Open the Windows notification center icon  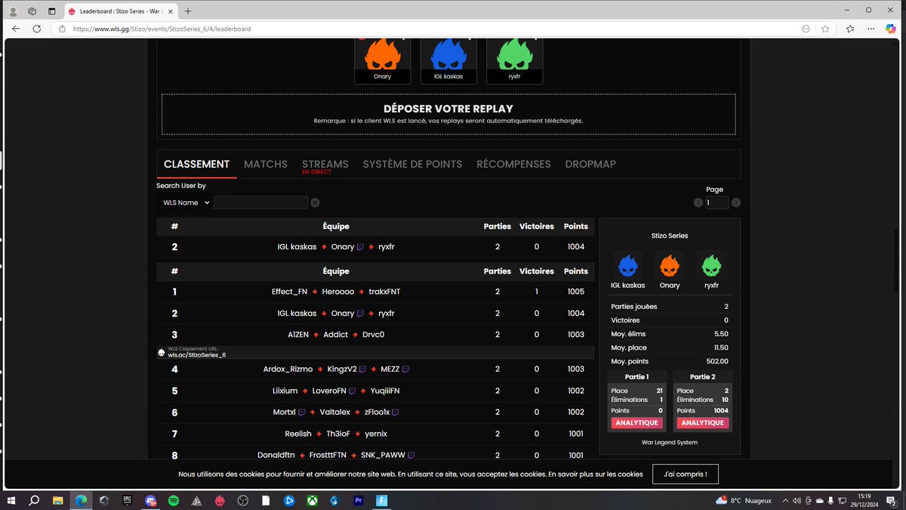point(893,500)
